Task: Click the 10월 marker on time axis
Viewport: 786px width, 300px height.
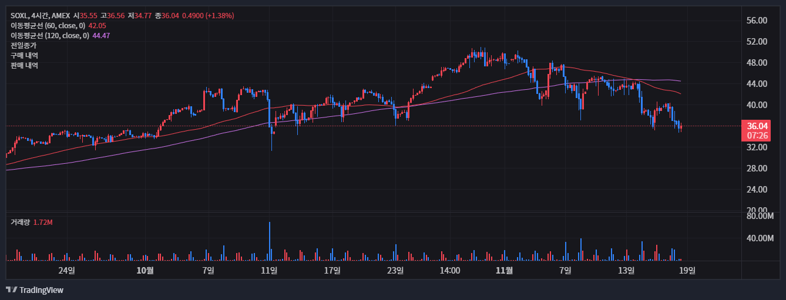Action: tap(145, 271)
